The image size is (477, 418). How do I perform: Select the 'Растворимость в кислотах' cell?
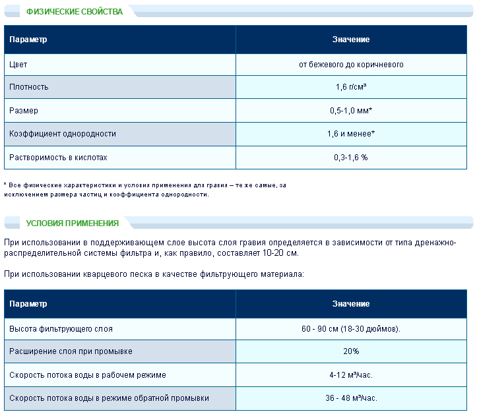click(x=58, y=158)
